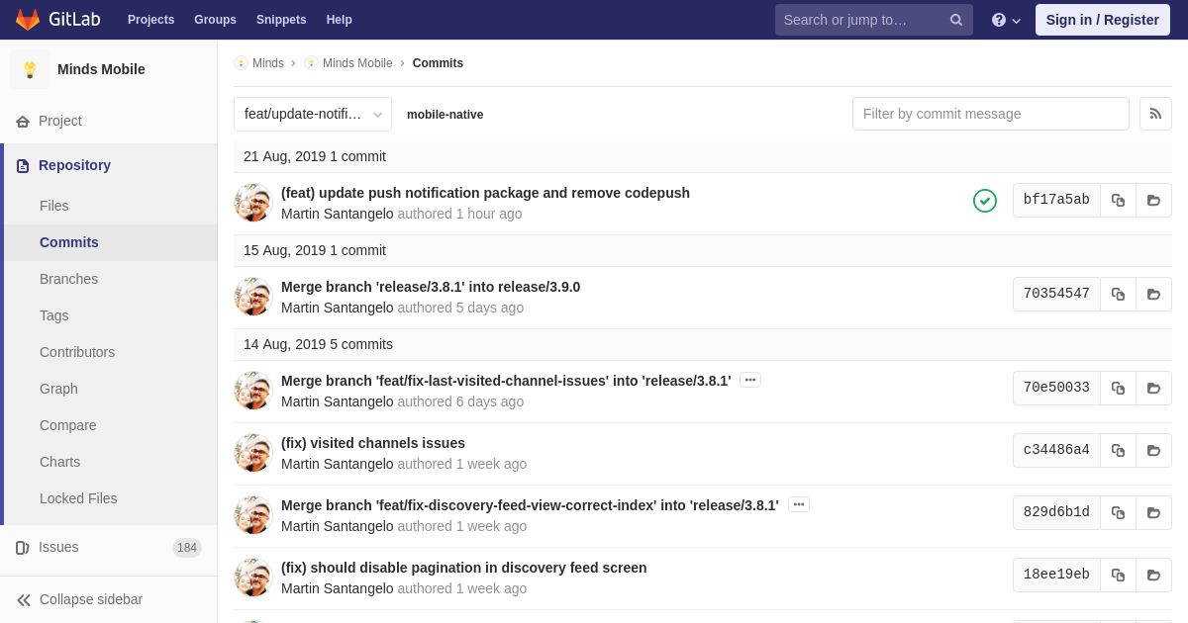Open commit Merge branch 'release/3.8.1' into release/3.9.0

[431, 287]
